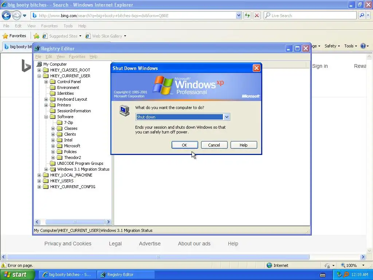Expand the HKEY_USERS key
Image resolution: width=373 pixels, height=280 pixels.
pos(39,181)
